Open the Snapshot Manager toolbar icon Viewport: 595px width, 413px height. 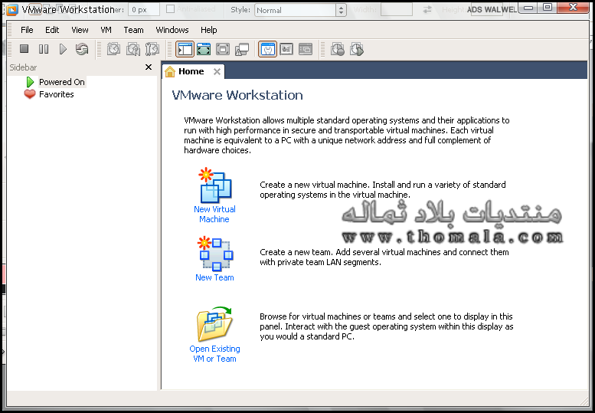(152, 49)
